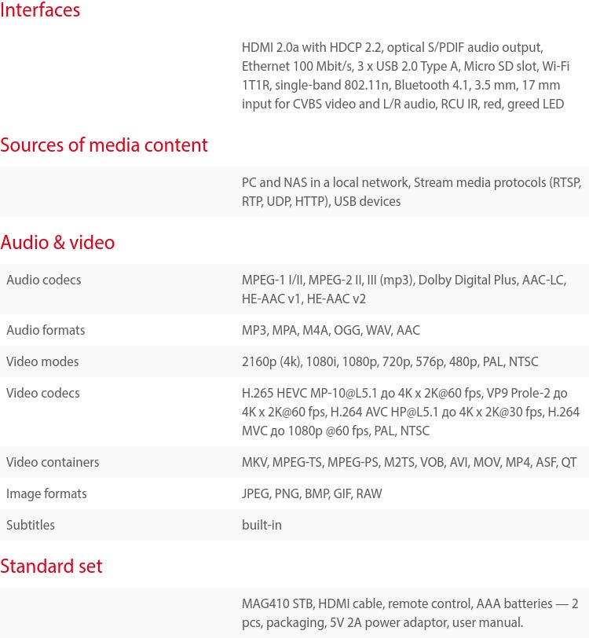Click the MPEG-1 I/II audio codecs value
589x638 pixels.
404,289
